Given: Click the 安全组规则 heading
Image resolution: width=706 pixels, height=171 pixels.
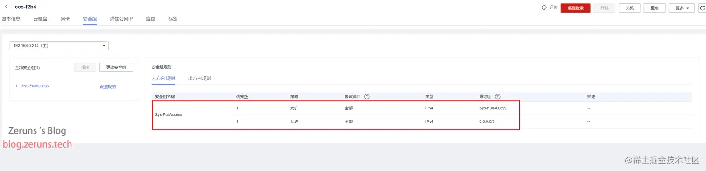Looking at the screenshot, I should [x=162, y=67].
